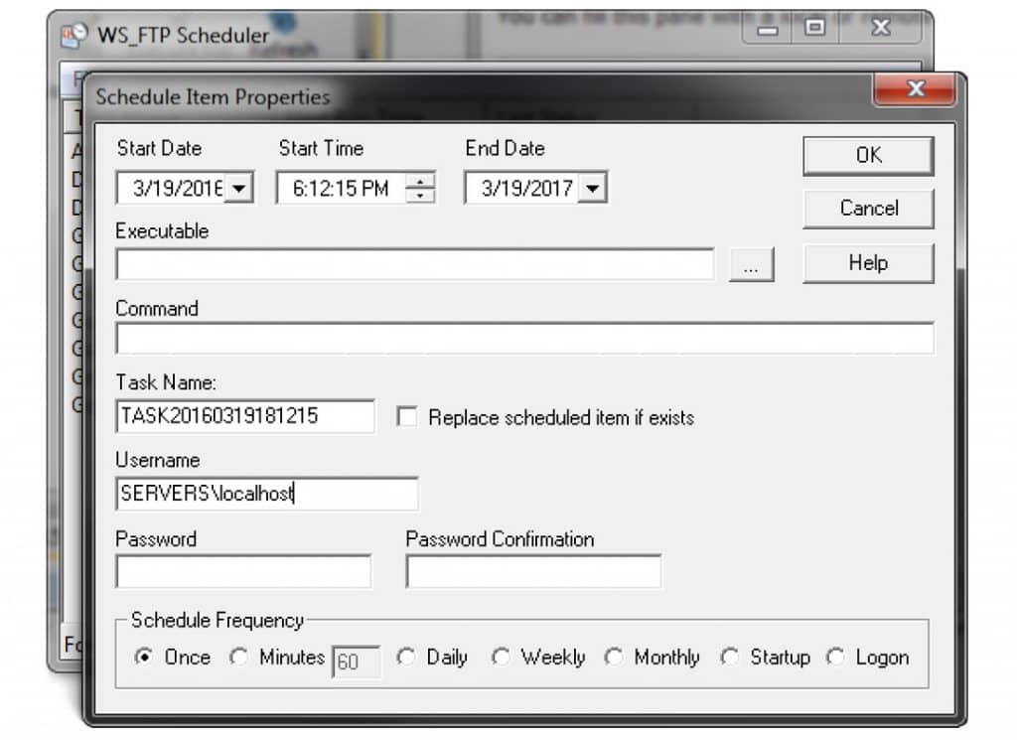1017x740 pixels.
Task: Select the Startup frequency option
Action: pos(730,657)
